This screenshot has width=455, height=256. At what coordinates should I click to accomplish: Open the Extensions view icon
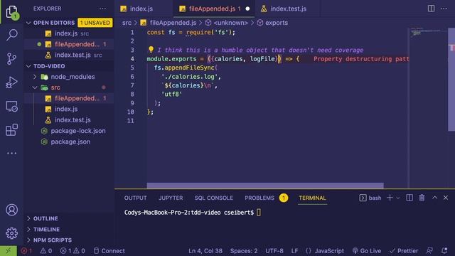(11, 129)
